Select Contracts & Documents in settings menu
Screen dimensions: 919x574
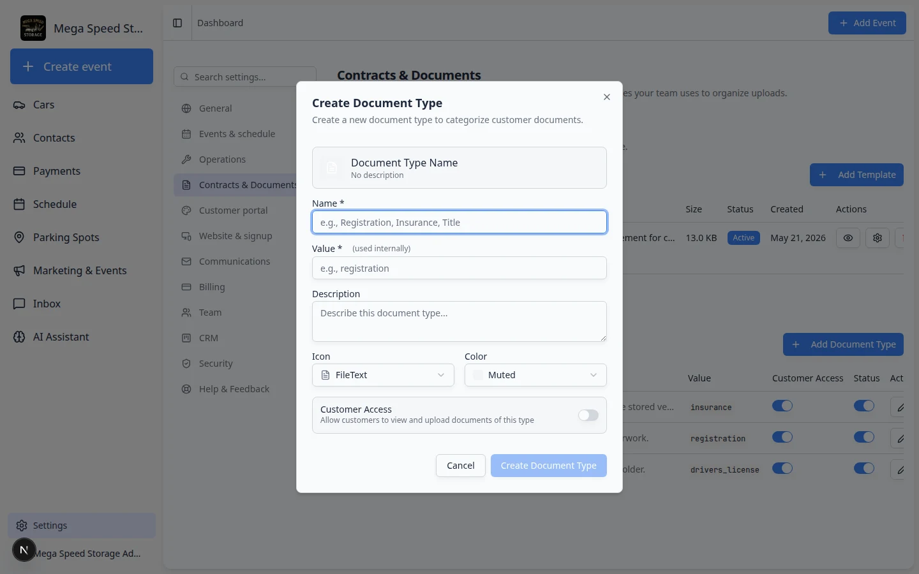236,185
